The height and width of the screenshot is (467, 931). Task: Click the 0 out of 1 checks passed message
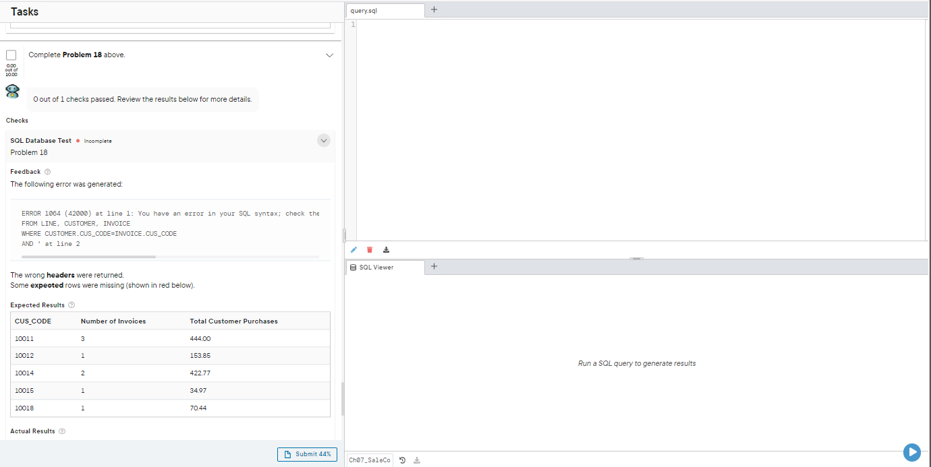(142, 100)
